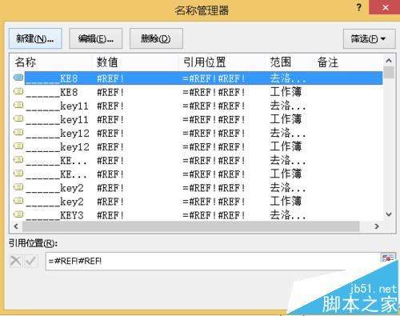The height and width of the screenshot is (316, 400).
Task: Click the horizontal scrollbar right arrow
Action: point(377,226)
